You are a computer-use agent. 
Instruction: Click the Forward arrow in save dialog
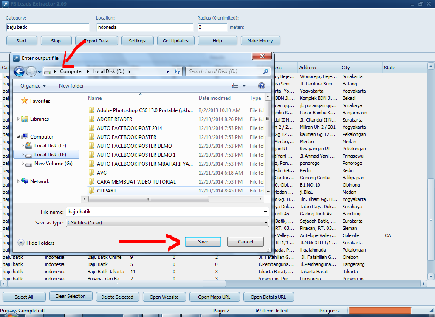point(31,72)
